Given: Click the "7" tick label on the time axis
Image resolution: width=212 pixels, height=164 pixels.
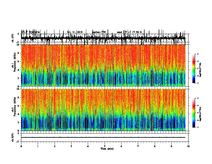Looking at the screenshot, I should pos(138,146).
